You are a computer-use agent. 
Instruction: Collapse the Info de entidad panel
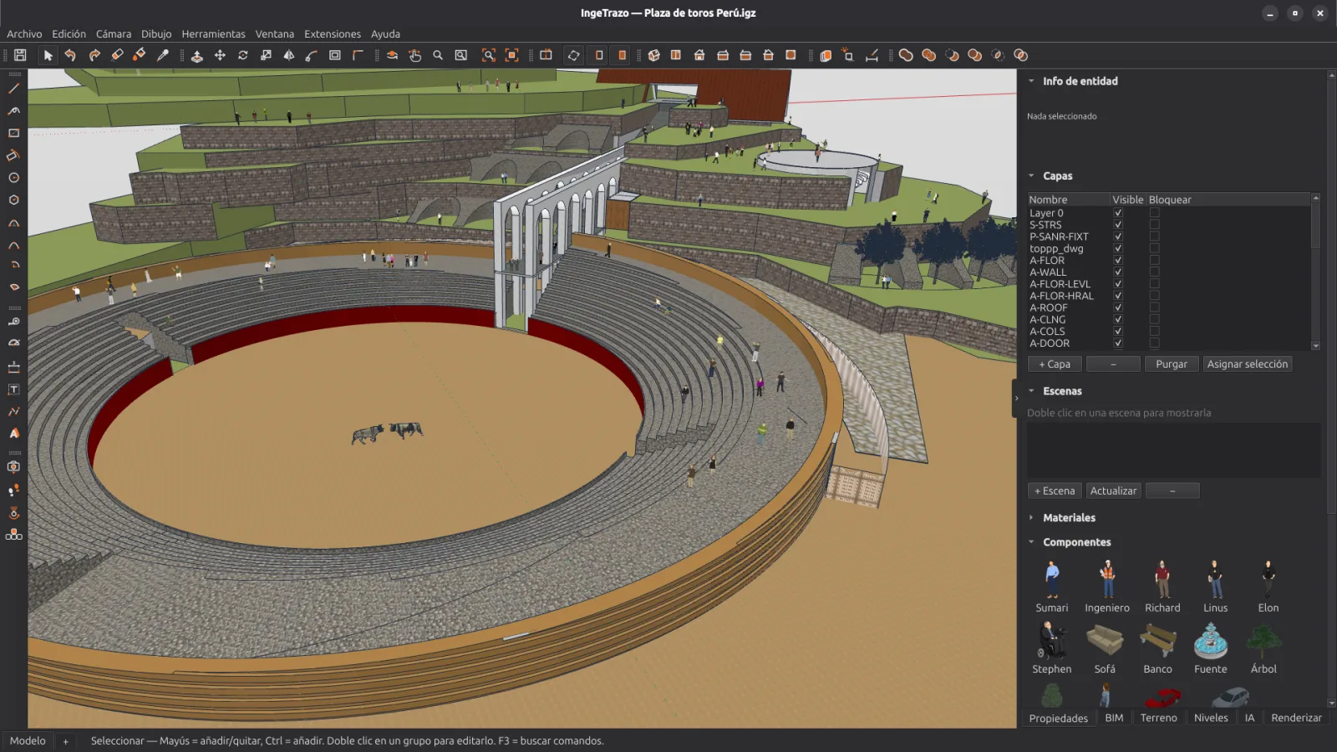coord(1031,81)
